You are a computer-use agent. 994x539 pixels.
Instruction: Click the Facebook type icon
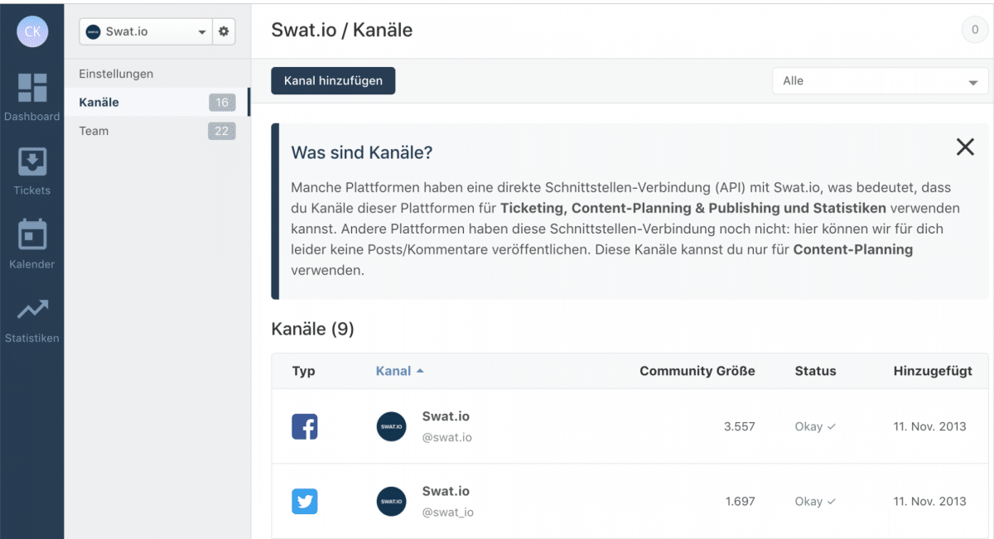pyautogui.click(x=305, y=426)
